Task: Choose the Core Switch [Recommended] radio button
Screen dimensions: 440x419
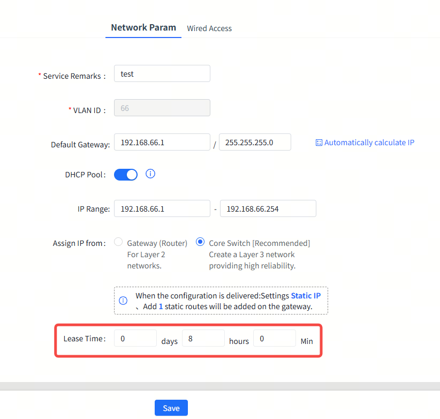Action: click(x=200, y=242)
